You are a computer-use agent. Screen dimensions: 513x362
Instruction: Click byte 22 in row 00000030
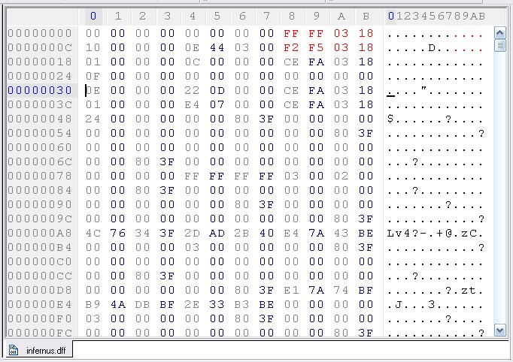click(x=192, y=90)
